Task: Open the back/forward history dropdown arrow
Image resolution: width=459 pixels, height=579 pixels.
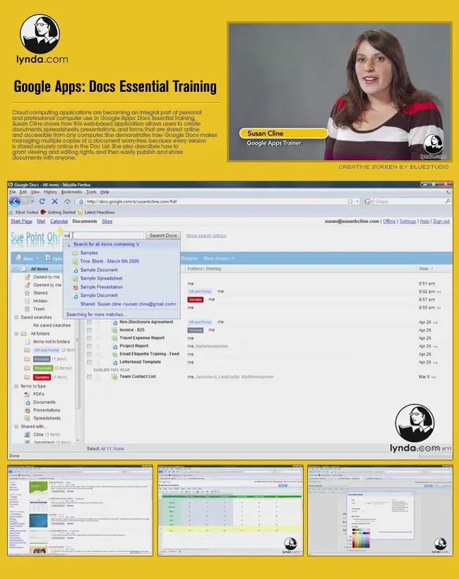Action: click(32, 202)
